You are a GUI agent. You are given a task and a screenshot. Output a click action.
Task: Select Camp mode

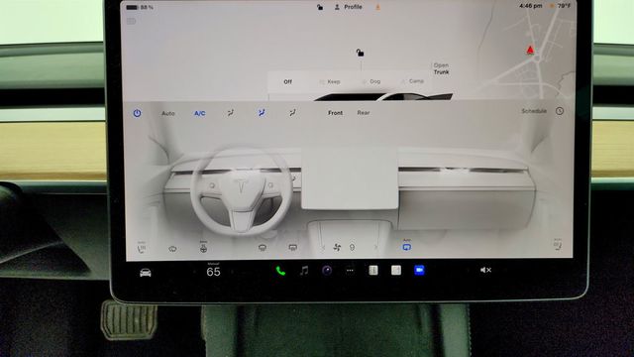point(412,81)
